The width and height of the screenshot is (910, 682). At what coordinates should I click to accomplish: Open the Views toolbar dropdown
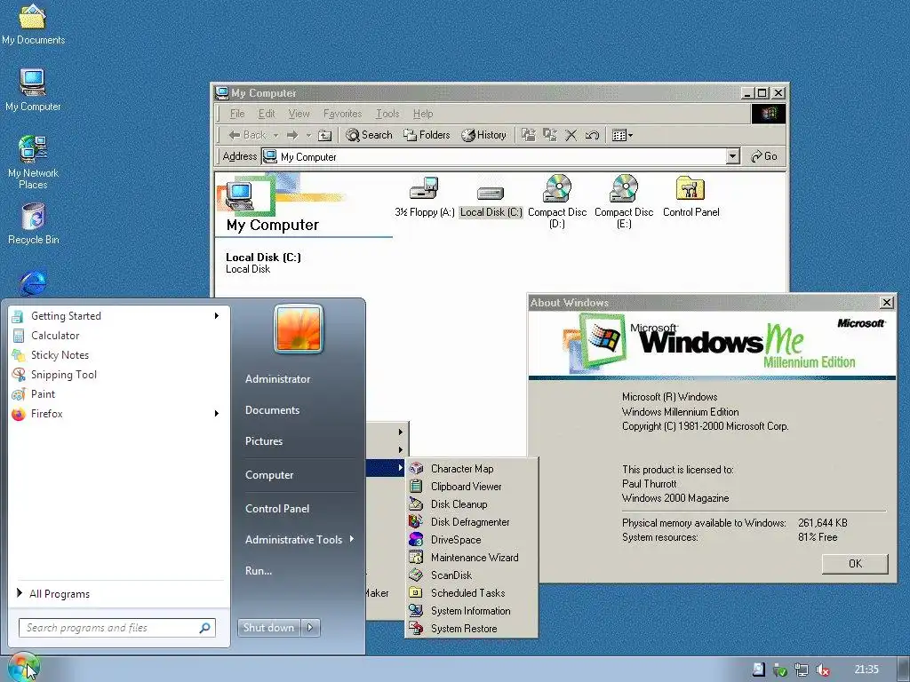(x=622, y=135)
